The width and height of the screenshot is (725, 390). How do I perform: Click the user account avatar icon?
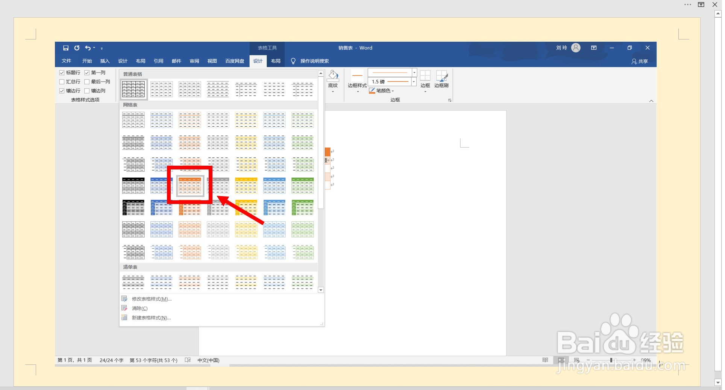(575, 48)
